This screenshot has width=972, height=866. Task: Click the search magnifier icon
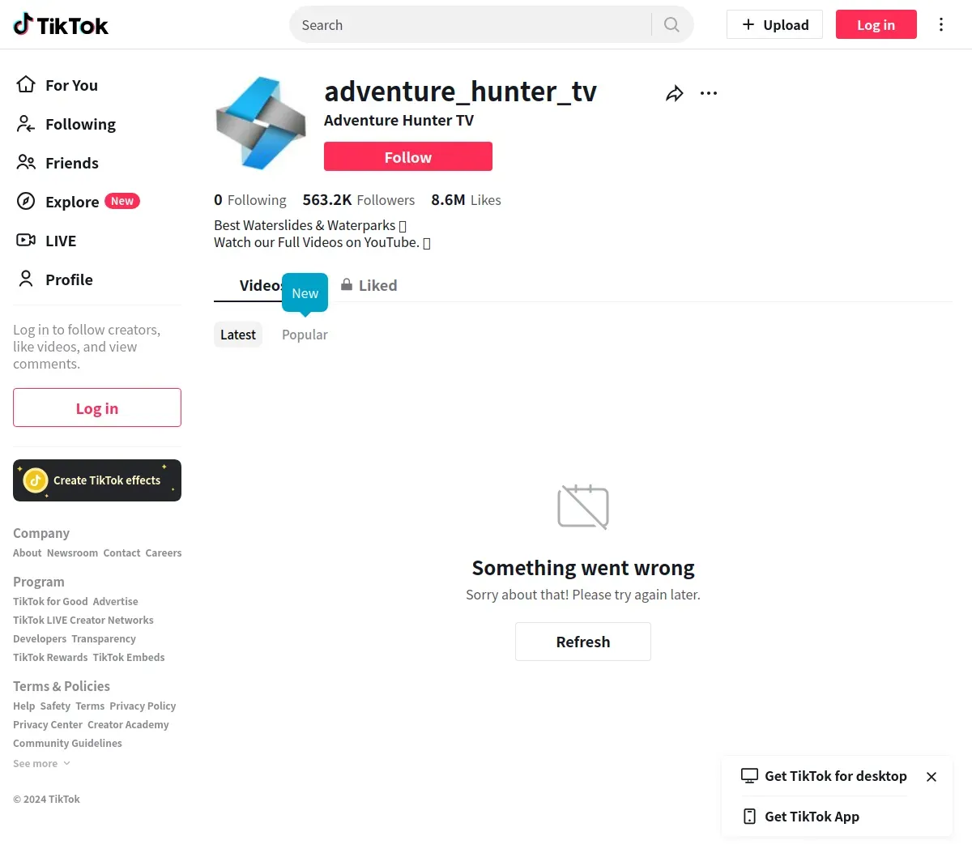click(x=671, y=24)
